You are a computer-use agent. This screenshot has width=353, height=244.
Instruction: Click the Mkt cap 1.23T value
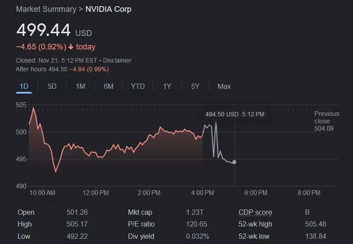click(194, 213)
